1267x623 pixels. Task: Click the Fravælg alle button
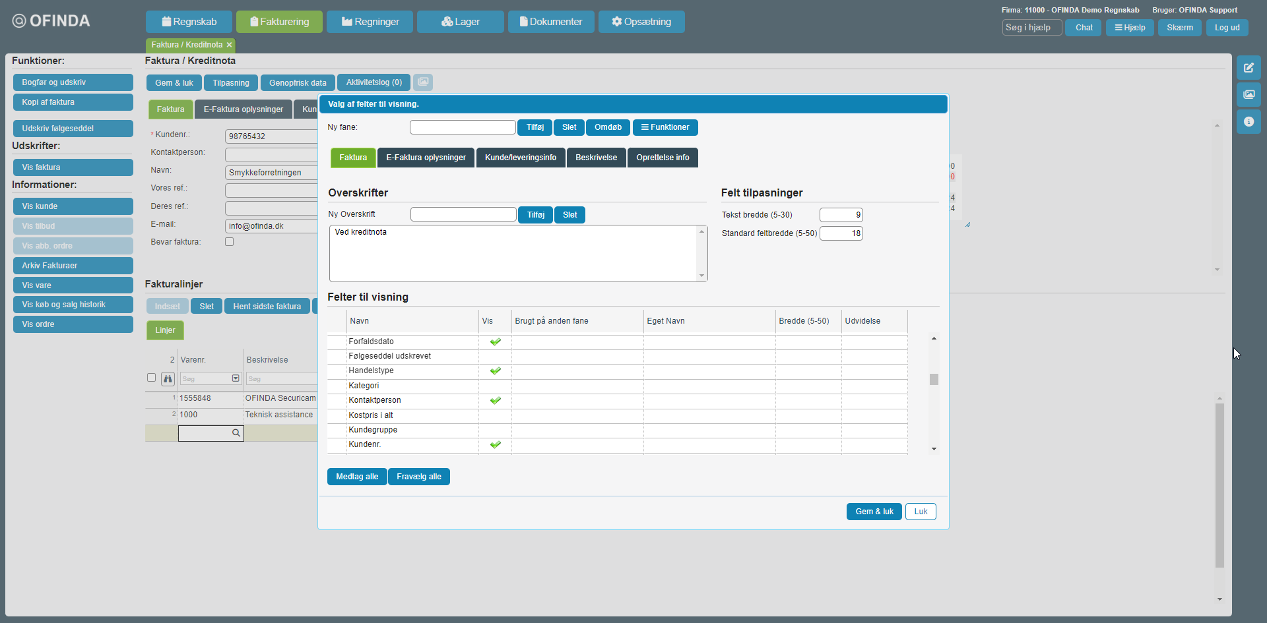[418, 477]
